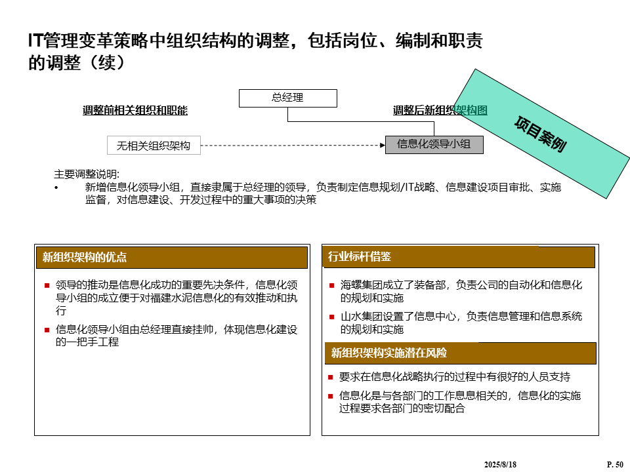This screenshot has width=630, height=472.
Task: Click the date 2025/8/18 in footer
Action: click(500, 464)
